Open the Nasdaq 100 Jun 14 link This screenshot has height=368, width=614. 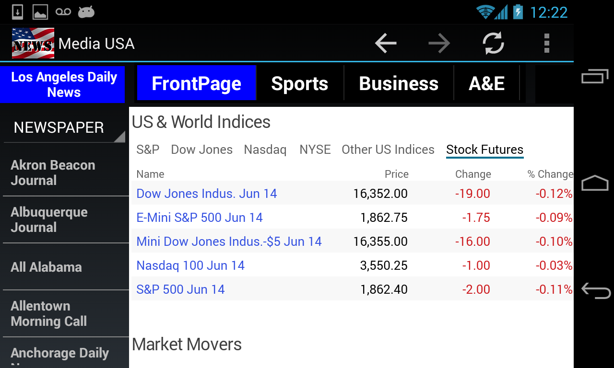click(190, 265)
